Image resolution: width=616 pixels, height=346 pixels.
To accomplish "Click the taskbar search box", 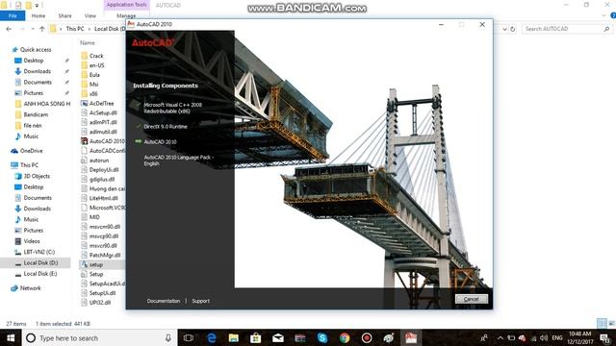I will click(x=99, y=337).
